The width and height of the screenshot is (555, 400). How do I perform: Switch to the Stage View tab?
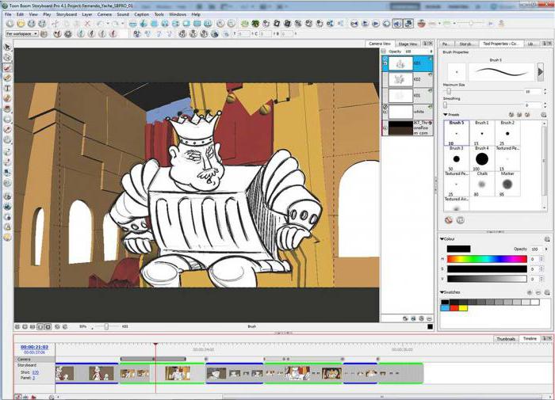point(408,44)
